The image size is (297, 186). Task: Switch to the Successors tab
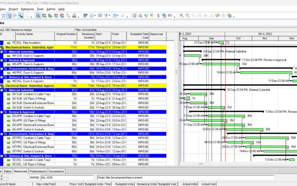(x=56, y=171)
